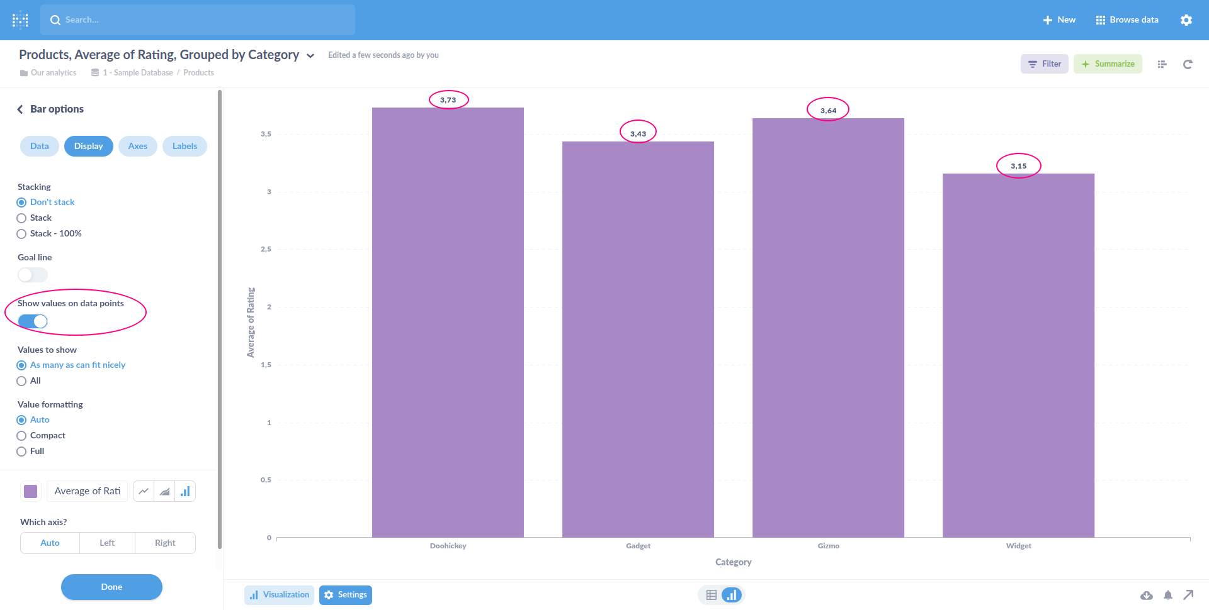This screenshot has width=1209, height=610.
Task: Open the question title dropdown
Action: (x=310, y=55)
